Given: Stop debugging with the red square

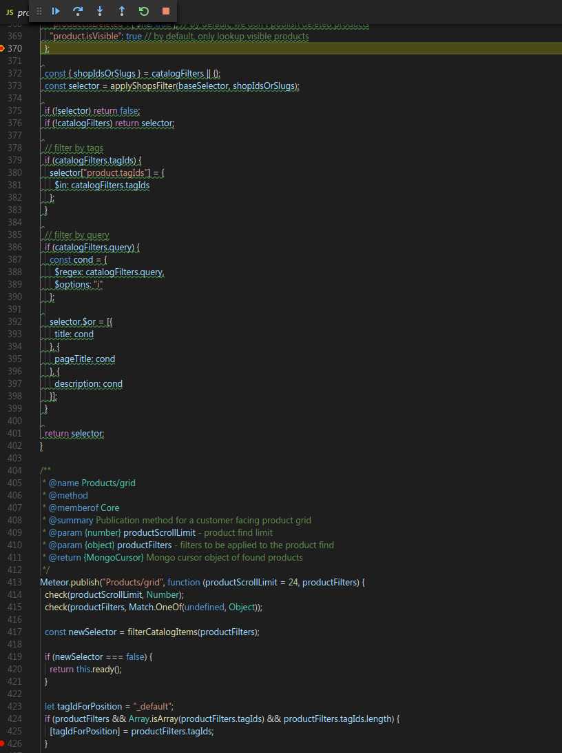Looking at the screenshot, I should [x=166, y=11].
